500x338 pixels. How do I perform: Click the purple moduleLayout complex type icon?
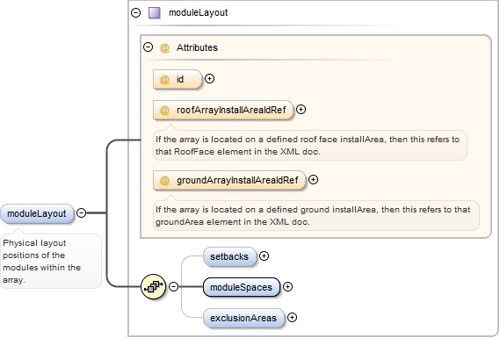(x=155, y=13)
